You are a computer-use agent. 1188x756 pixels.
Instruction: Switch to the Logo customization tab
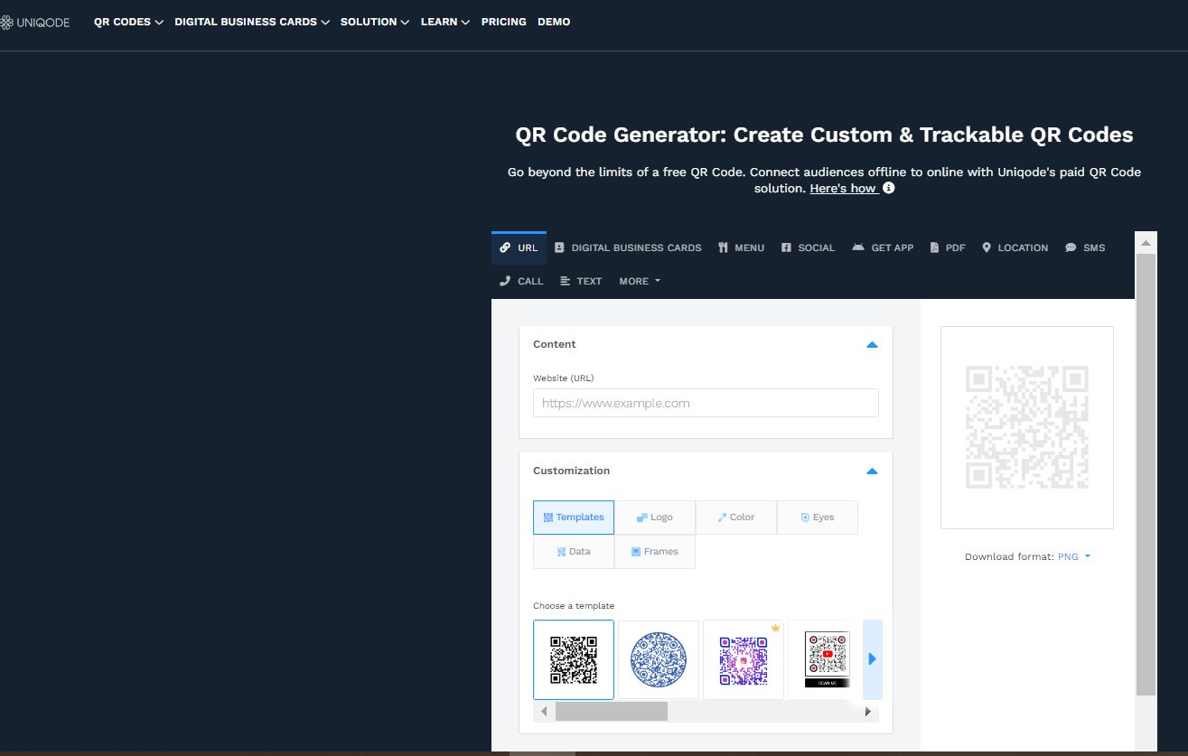coord(654,517)
